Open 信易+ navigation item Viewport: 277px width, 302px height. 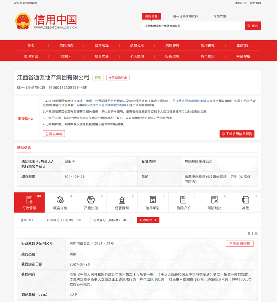(x=66, y=56)
